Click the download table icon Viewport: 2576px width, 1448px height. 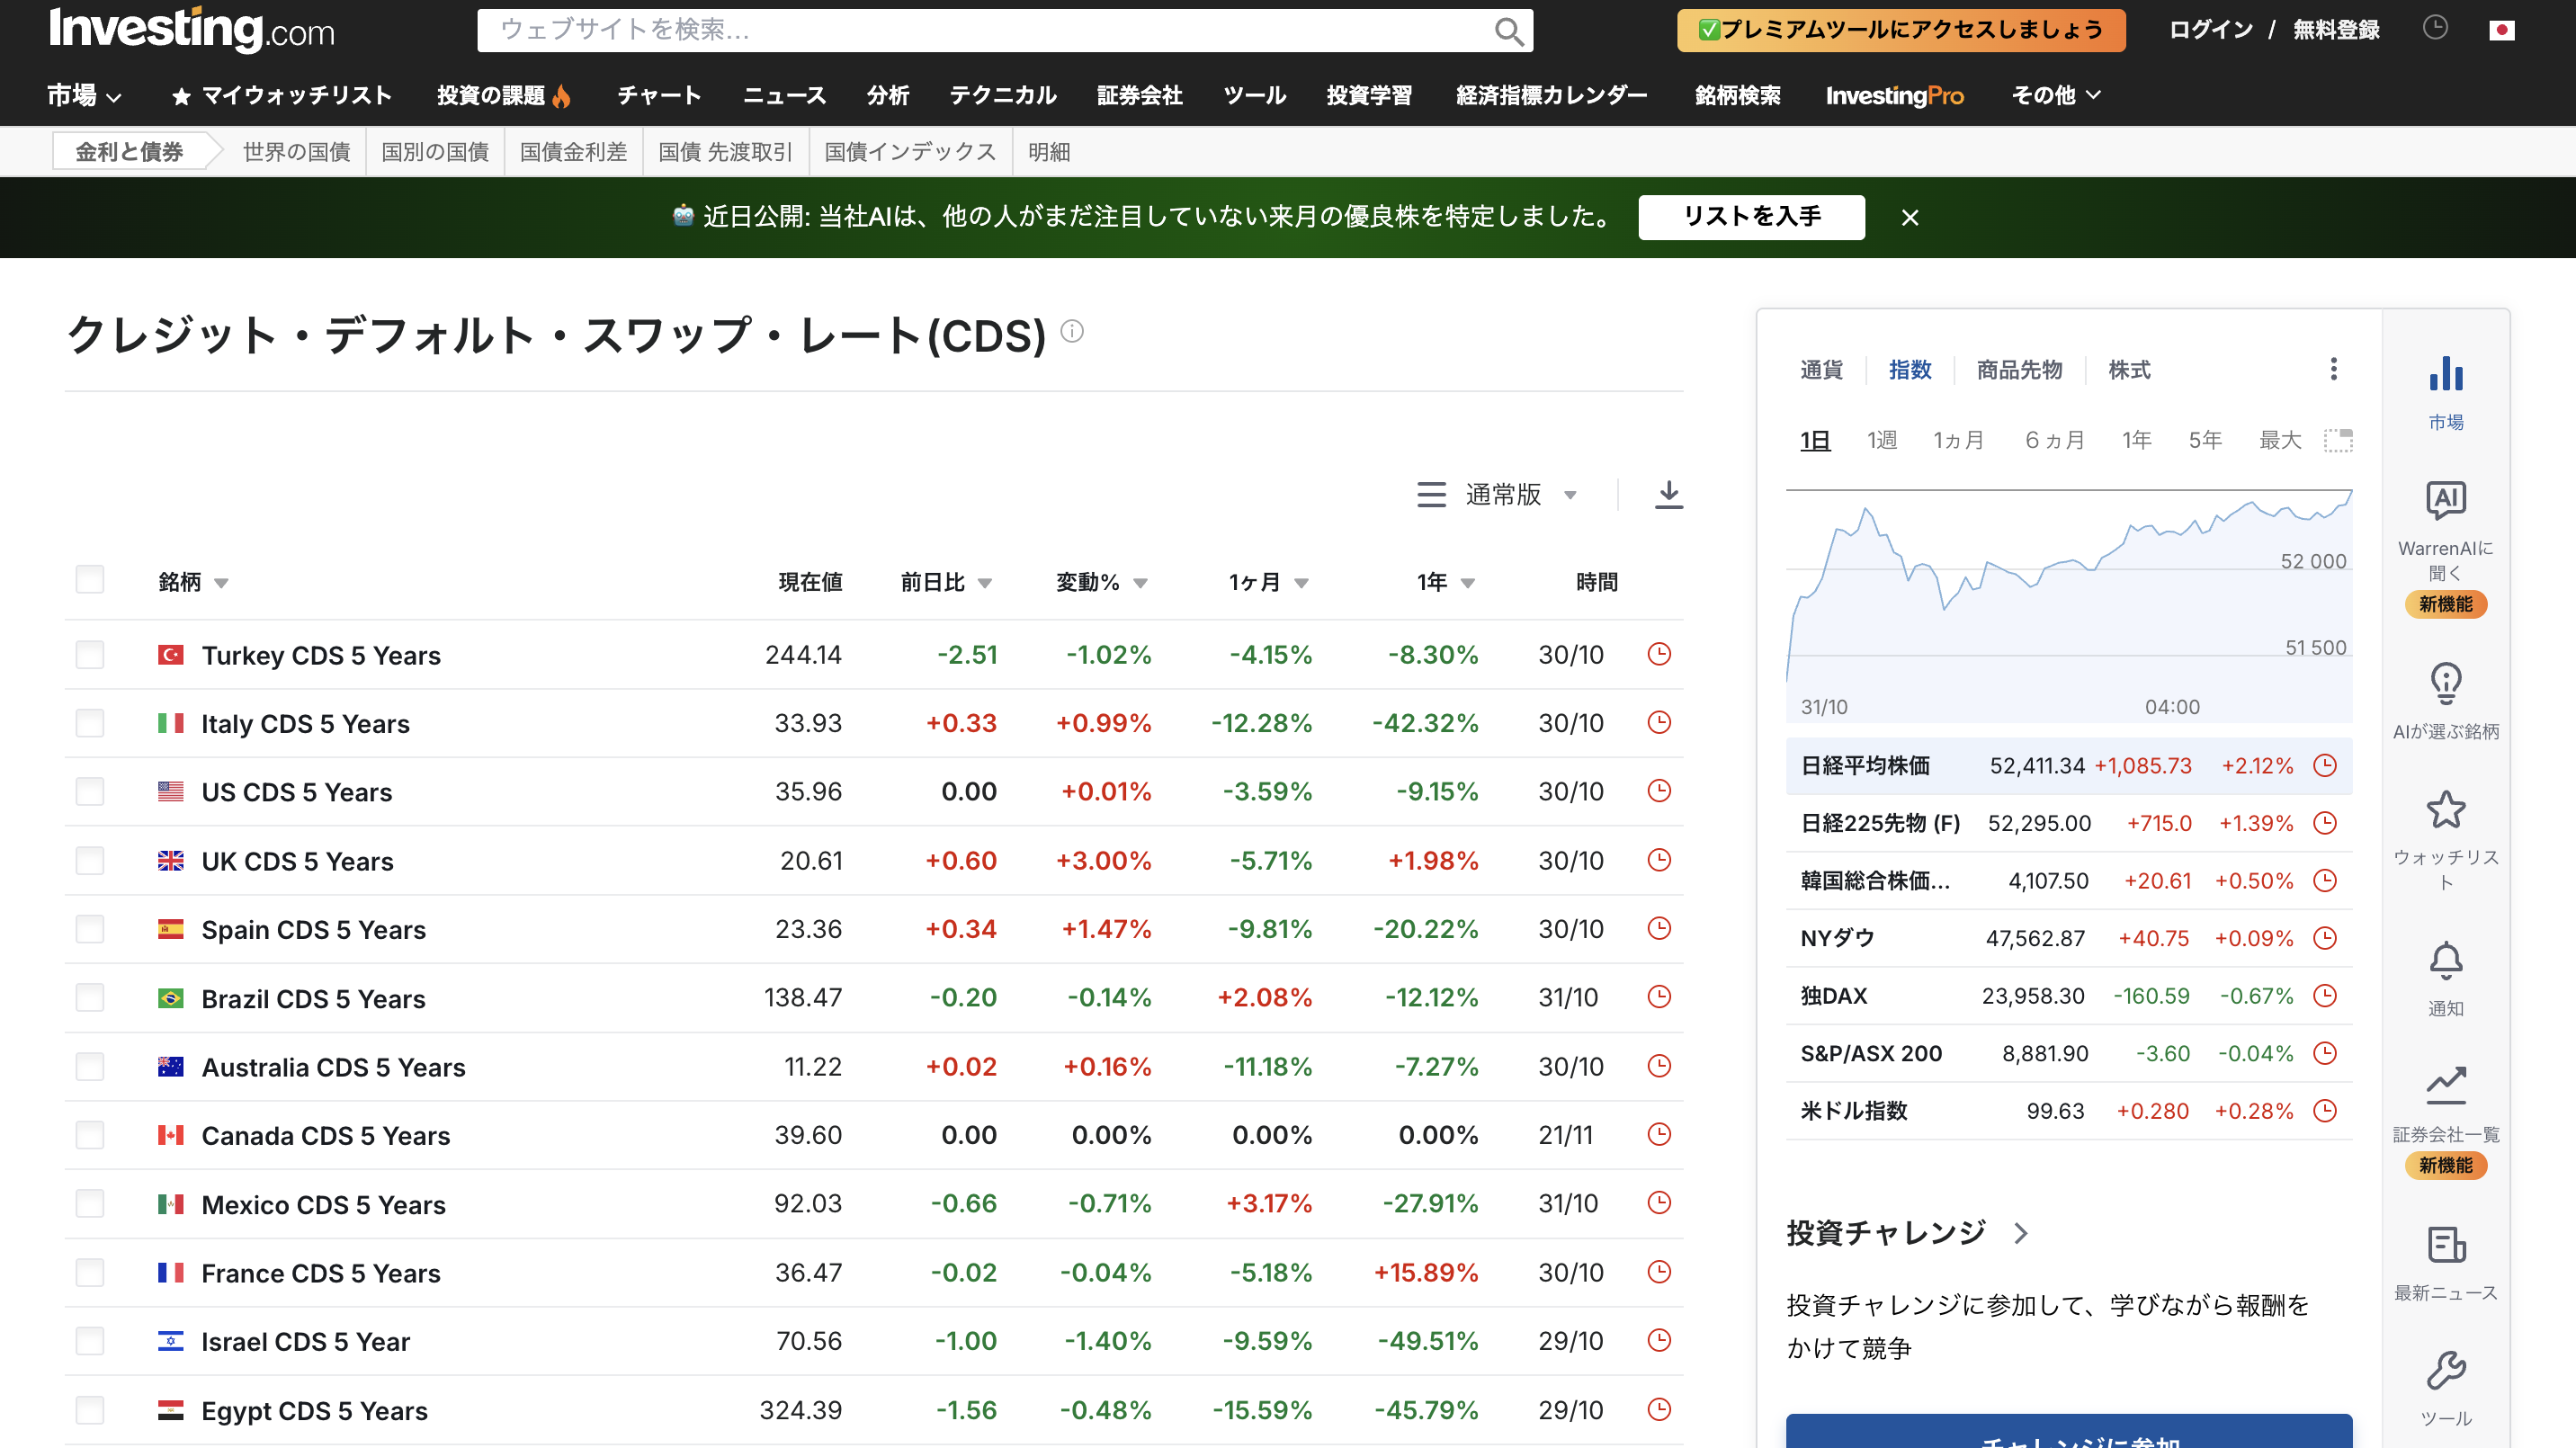1668,494
